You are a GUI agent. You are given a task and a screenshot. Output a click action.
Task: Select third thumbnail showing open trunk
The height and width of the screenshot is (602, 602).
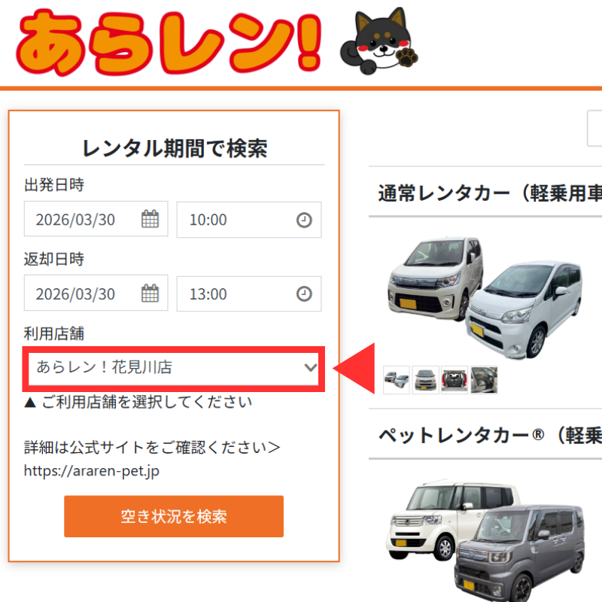click(x=455, y=380)
